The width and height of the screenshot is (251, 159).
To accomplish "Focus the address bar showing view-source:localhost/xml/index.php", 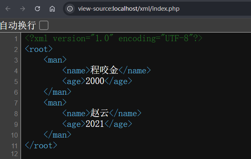I will tap(157, 9).
